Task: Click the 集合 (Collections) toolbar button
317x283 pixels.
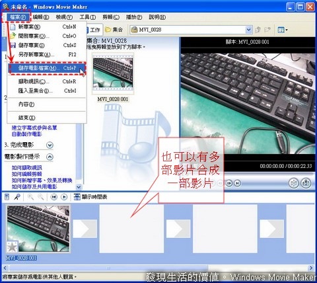Action: point(114,30)
